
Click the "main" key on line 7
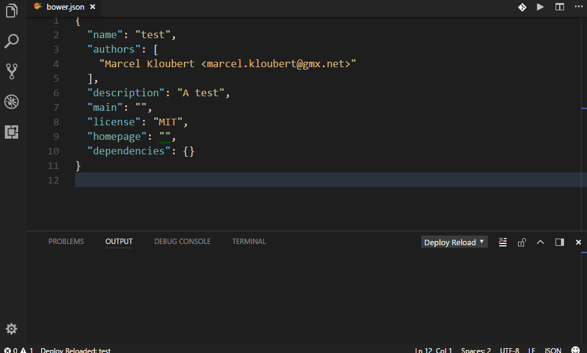pyautogui.click(x=105, y=108)
